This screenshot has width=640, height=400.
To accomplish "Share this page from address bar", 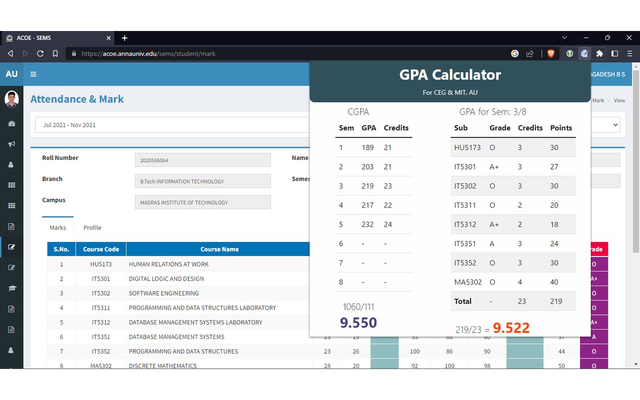I will (x=530, y=53).
